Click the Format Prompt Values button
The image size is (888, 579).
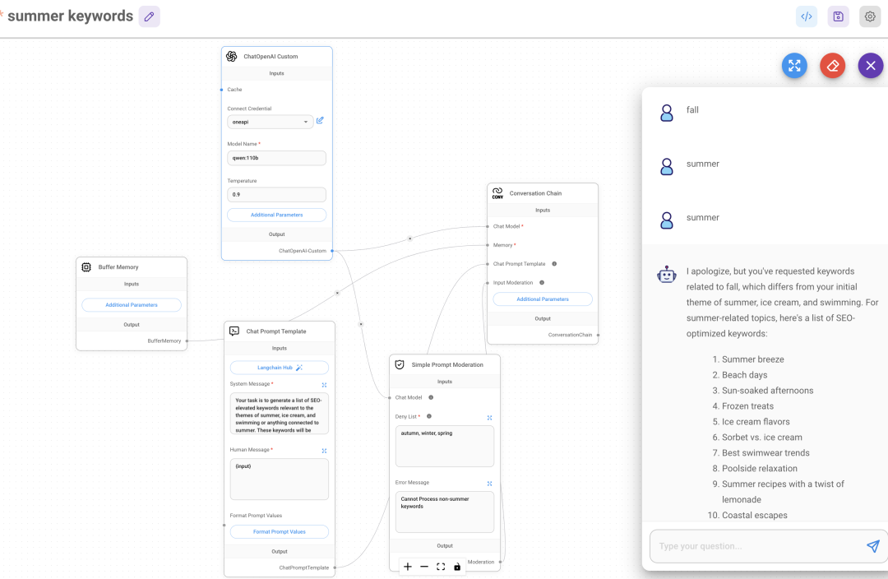click(279, 531)
